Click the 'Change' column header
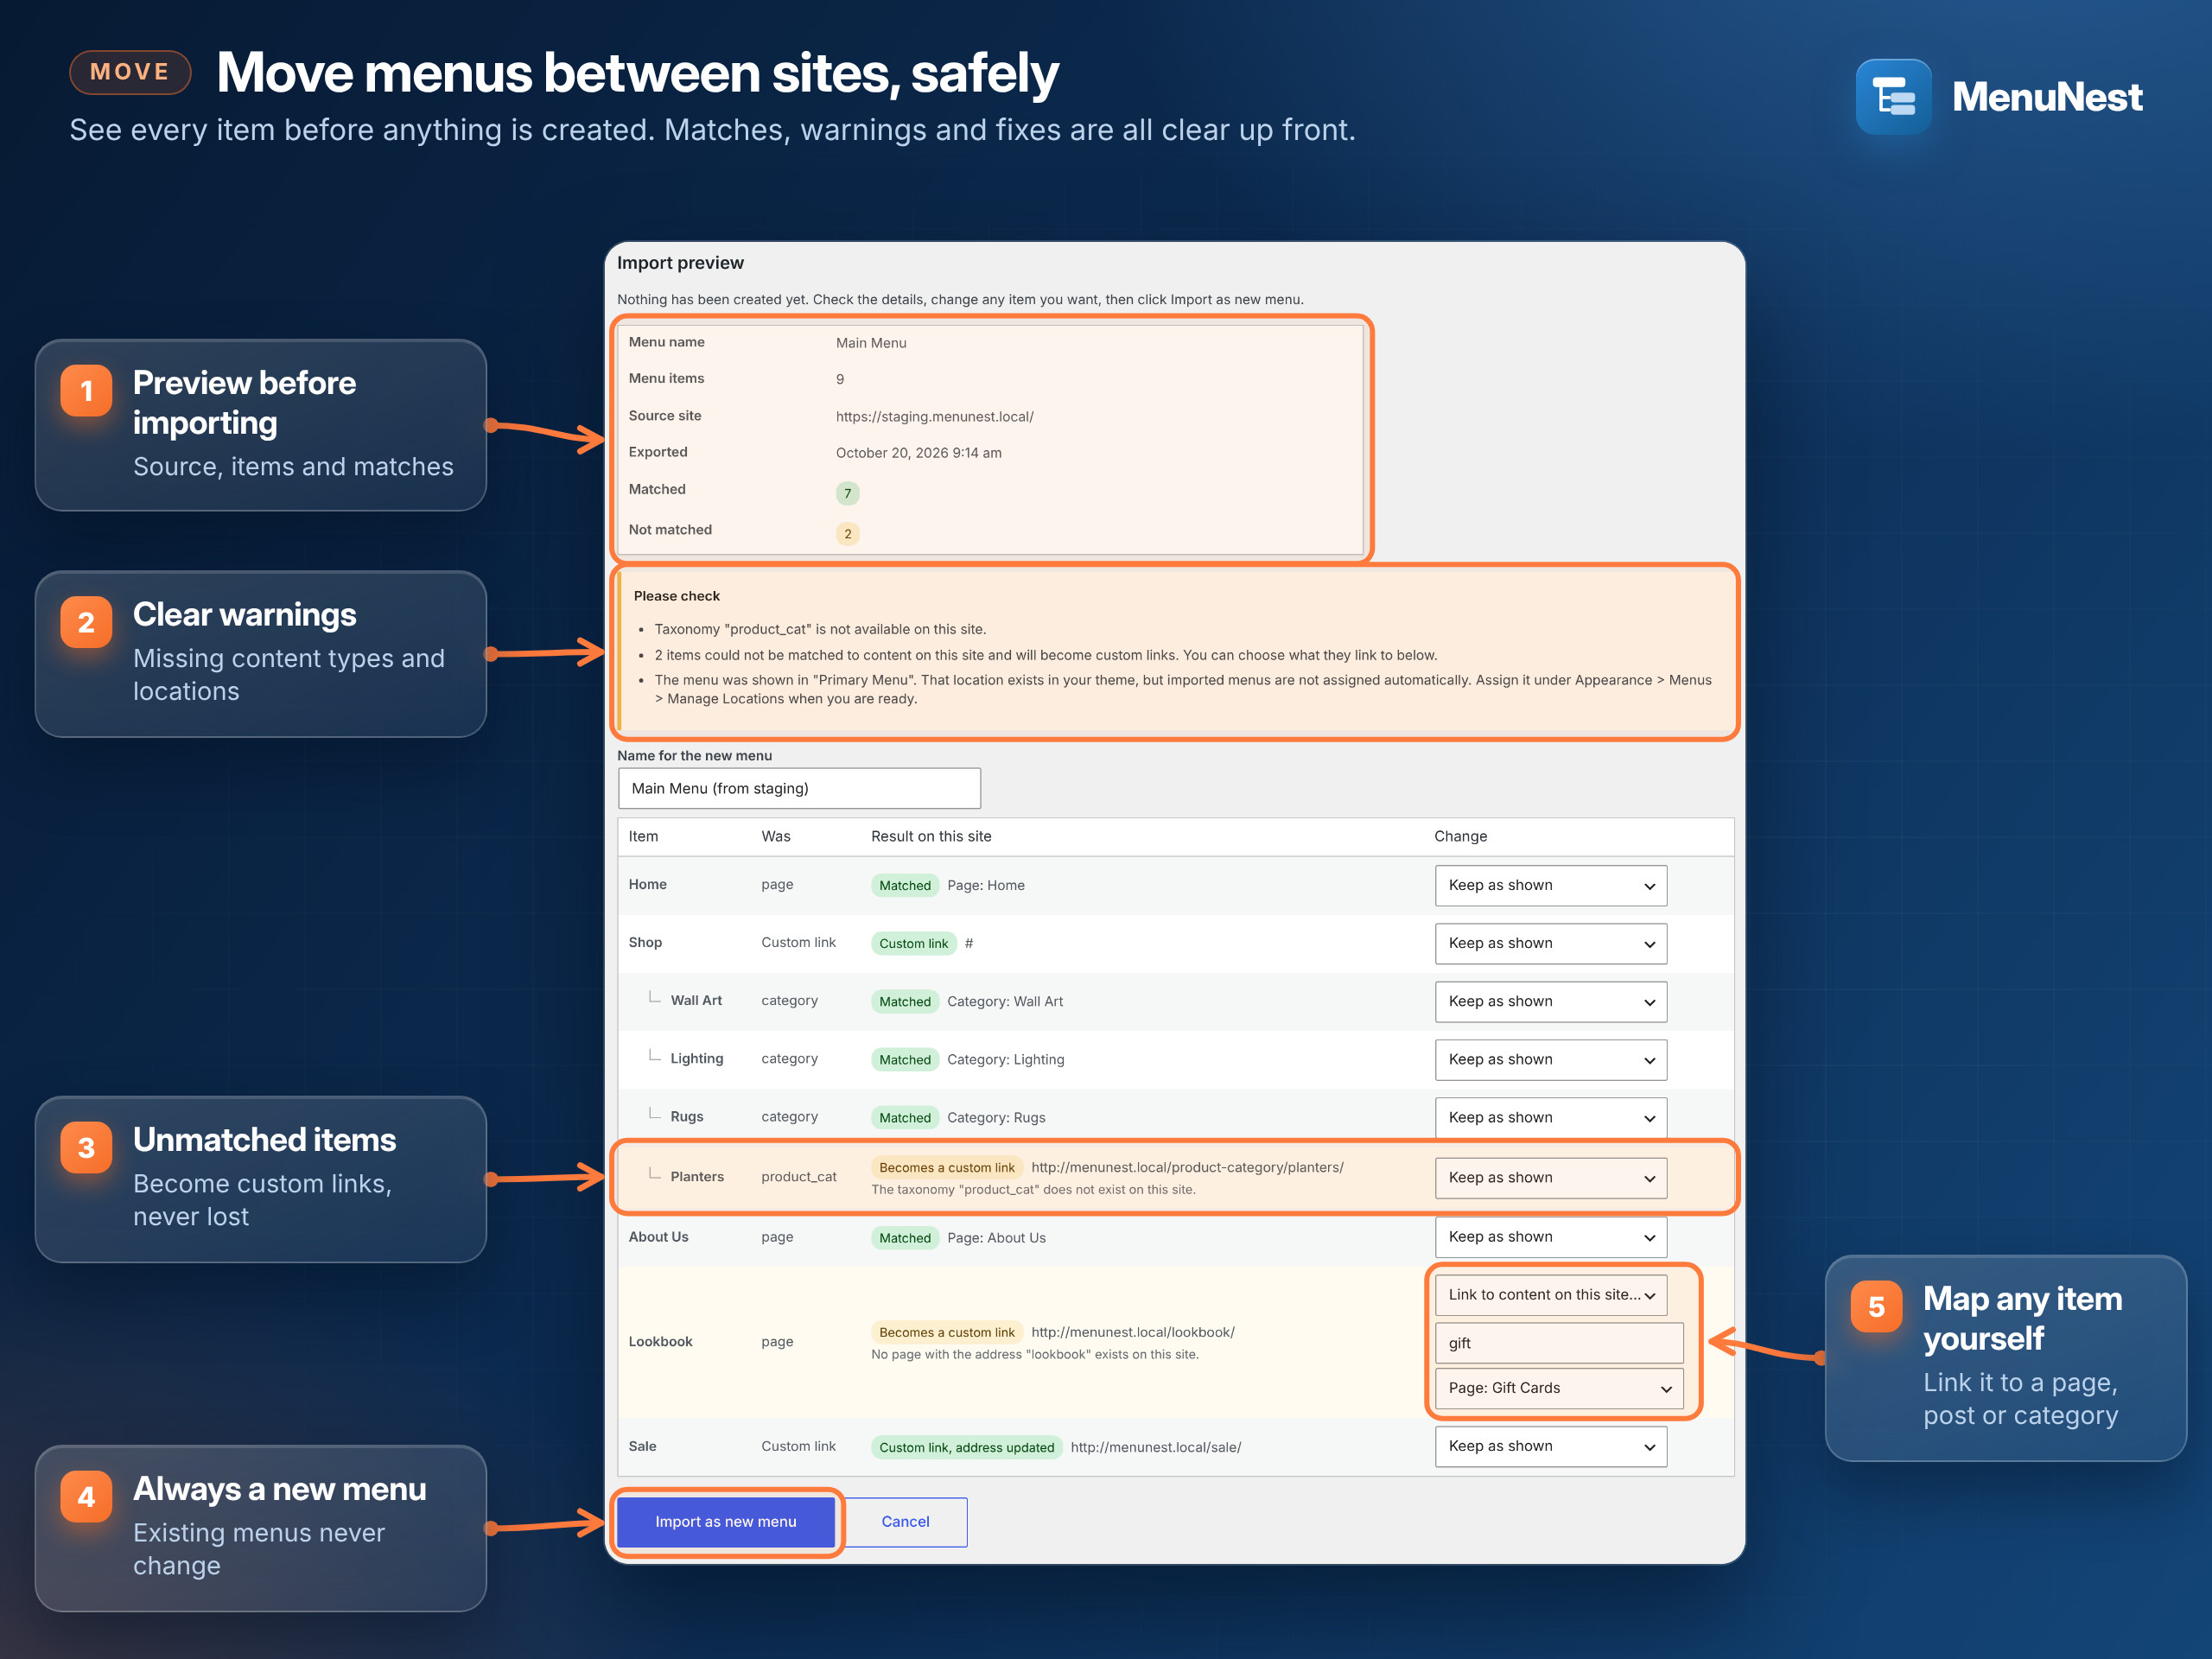The image size is (2212, 1659). click(x=1460, y=836)
